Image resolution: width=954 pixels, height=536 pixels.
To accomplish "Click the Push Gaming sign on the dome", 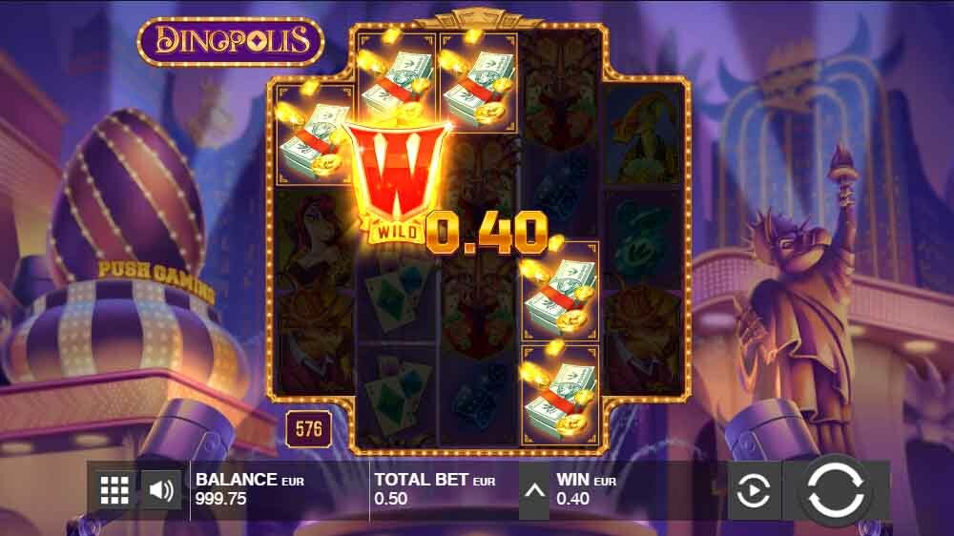I will pos(156,278).
